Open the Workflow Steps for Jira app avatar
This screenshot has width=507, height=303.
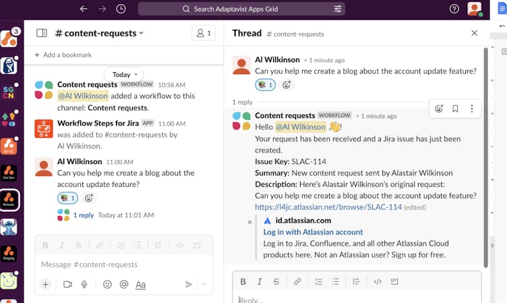click(x=44, y=128)
